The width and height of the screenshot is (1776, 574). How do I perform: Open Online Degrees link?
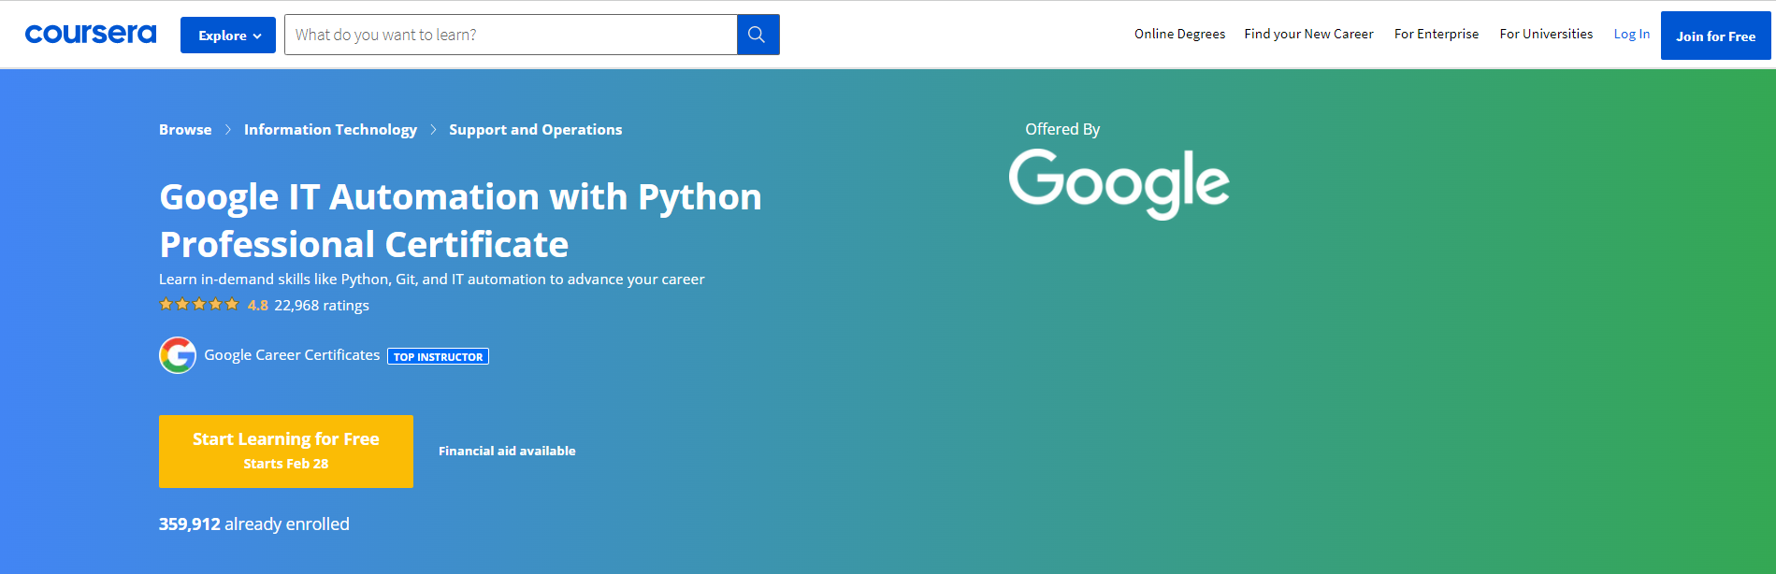pos(1179,34)
